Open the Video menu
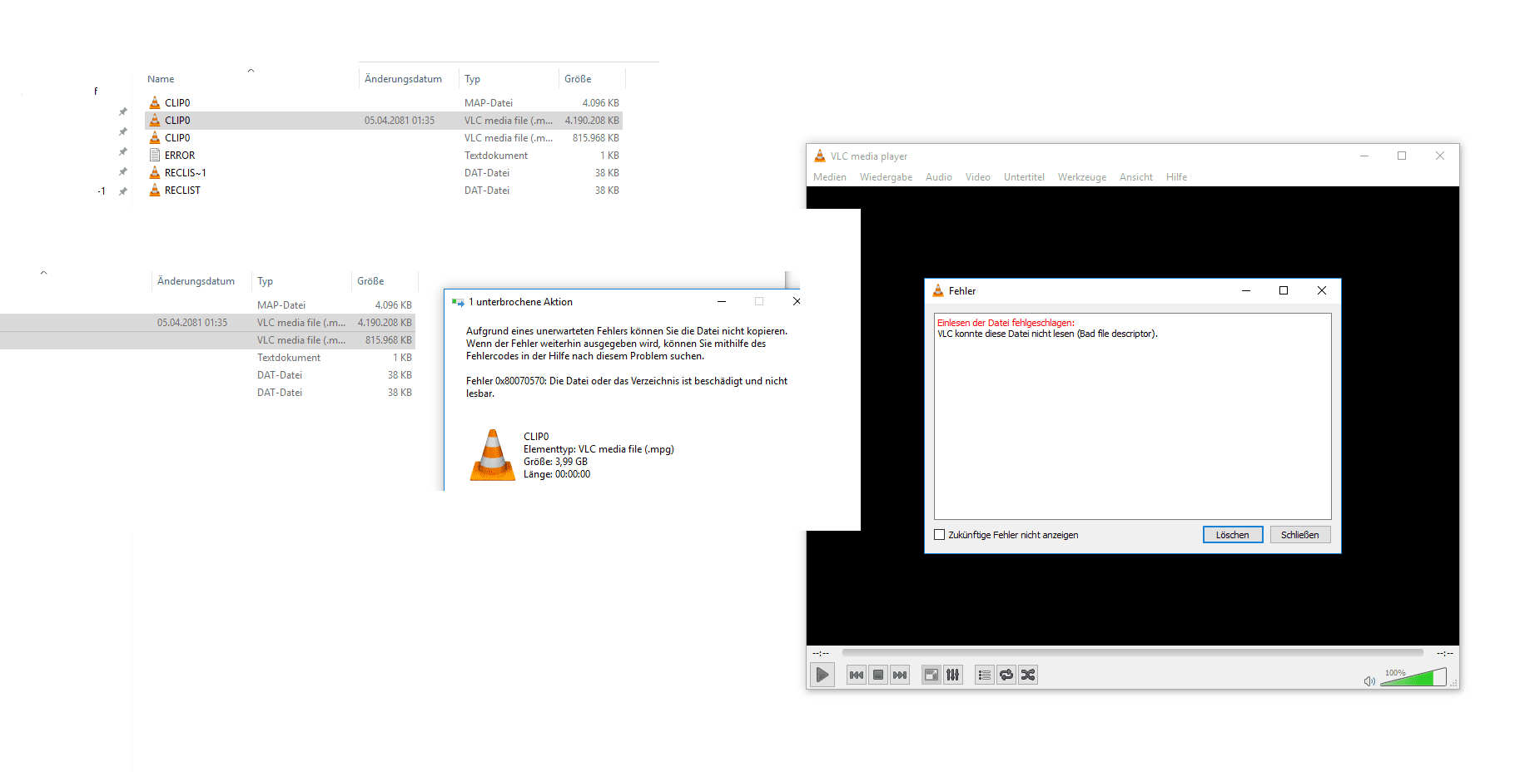 (x=978, y=177)
